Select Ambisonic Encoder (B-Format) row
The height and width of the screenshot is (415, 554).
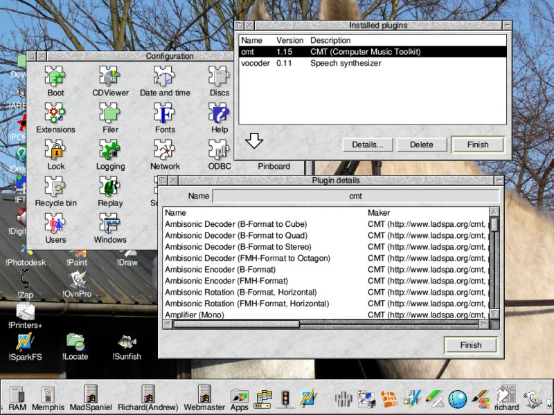coord(325,270)
